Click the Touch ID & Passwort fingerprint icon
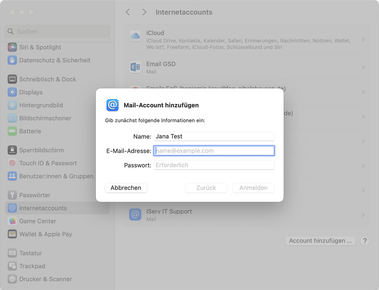The image size is (379, 290). tap(13, 163)
